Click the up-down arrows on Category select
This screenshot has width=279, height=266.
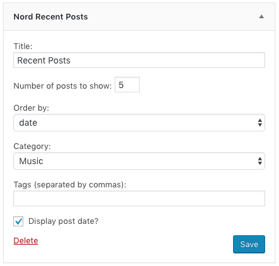[x=260, y=161]
